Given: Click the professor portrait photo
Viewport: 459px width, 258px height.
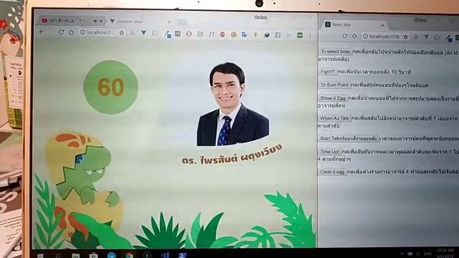Looking at the screenshot, I should (x=232, y=104).
